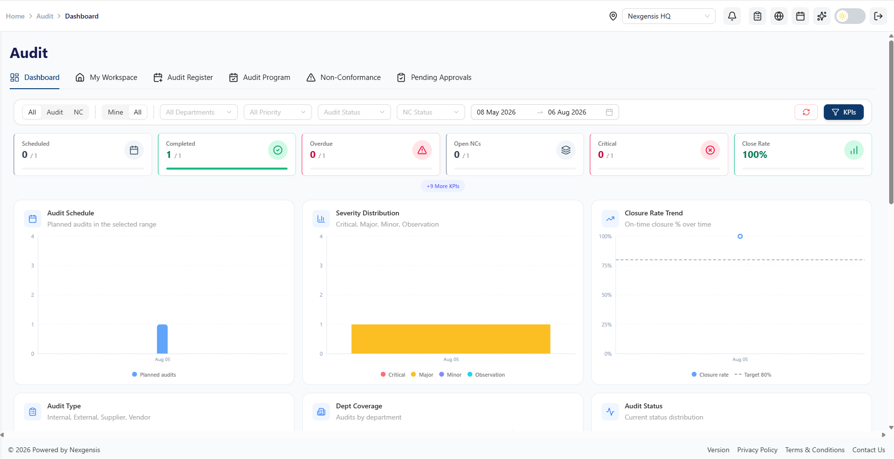This screenshot has height=459, width=894.
Task: Open the NC Status filter dropdown
Action: click(431, 112)
